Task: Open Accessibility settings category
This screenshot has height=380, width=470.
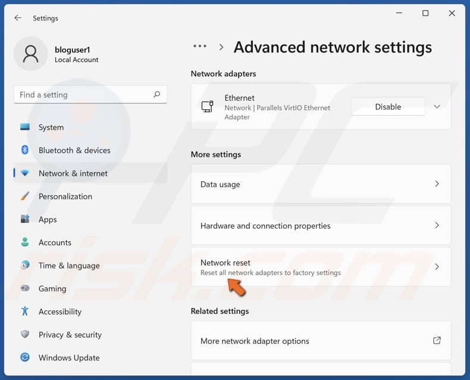Action: [x=90, y=312]
